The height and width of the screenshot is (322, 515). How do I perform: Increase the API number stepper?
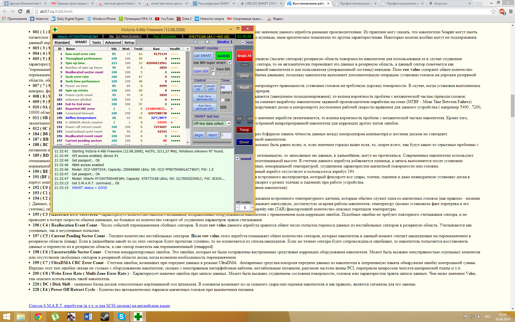coord(252,207)
